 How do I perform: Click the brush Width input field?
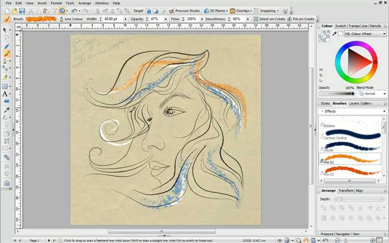pos(109,19)
